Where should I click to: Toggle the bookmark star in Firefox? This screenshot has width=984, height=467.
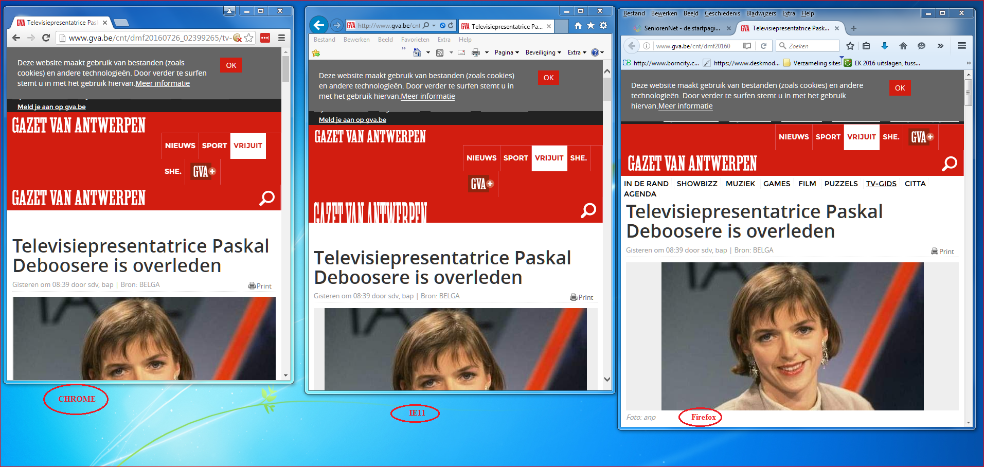(x=850, y=46)
